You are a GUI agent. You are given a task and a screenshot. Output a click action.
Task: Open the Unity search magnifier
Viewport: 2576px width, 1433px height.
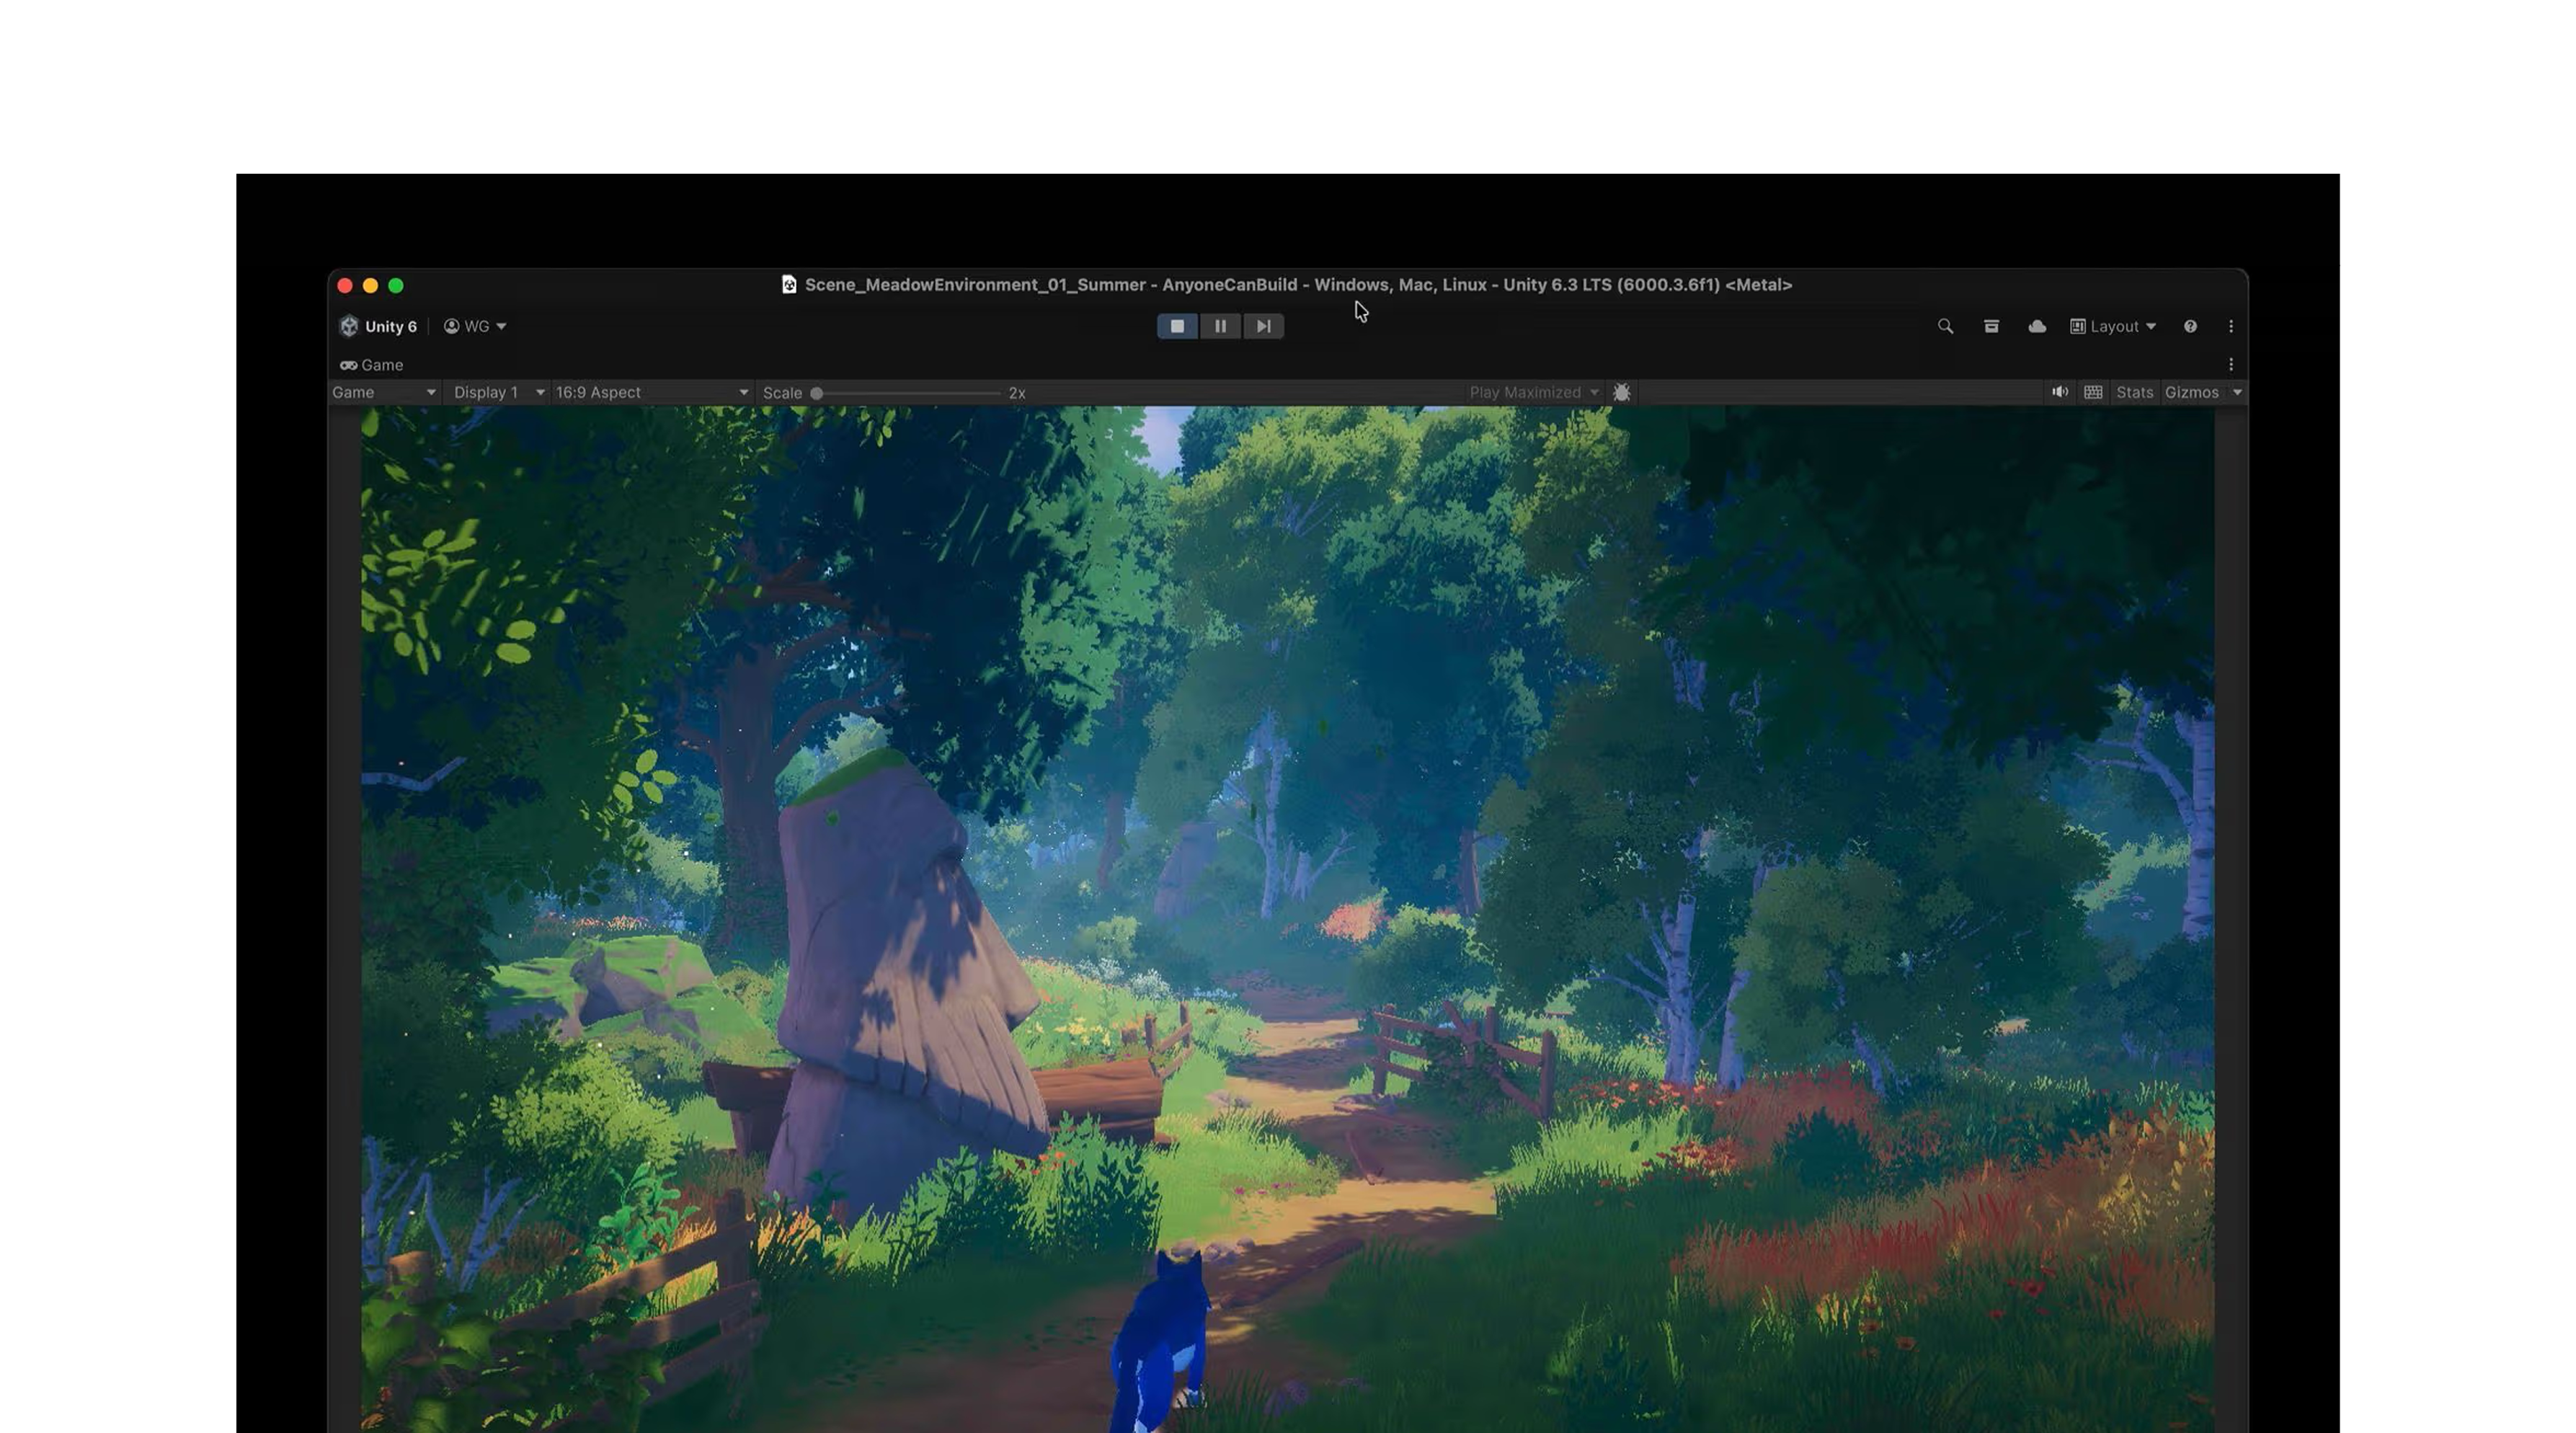1945,326
